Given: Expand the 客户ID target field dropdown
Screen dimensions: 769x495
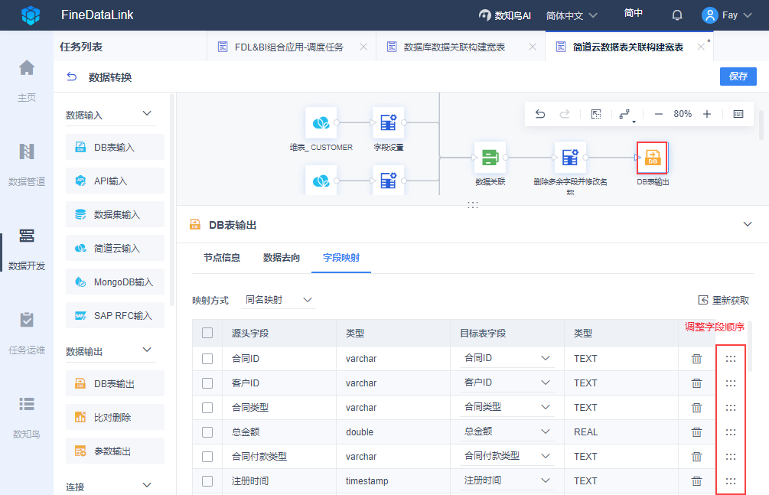Looking at the screenshot, I should click(x=546, y=383).
